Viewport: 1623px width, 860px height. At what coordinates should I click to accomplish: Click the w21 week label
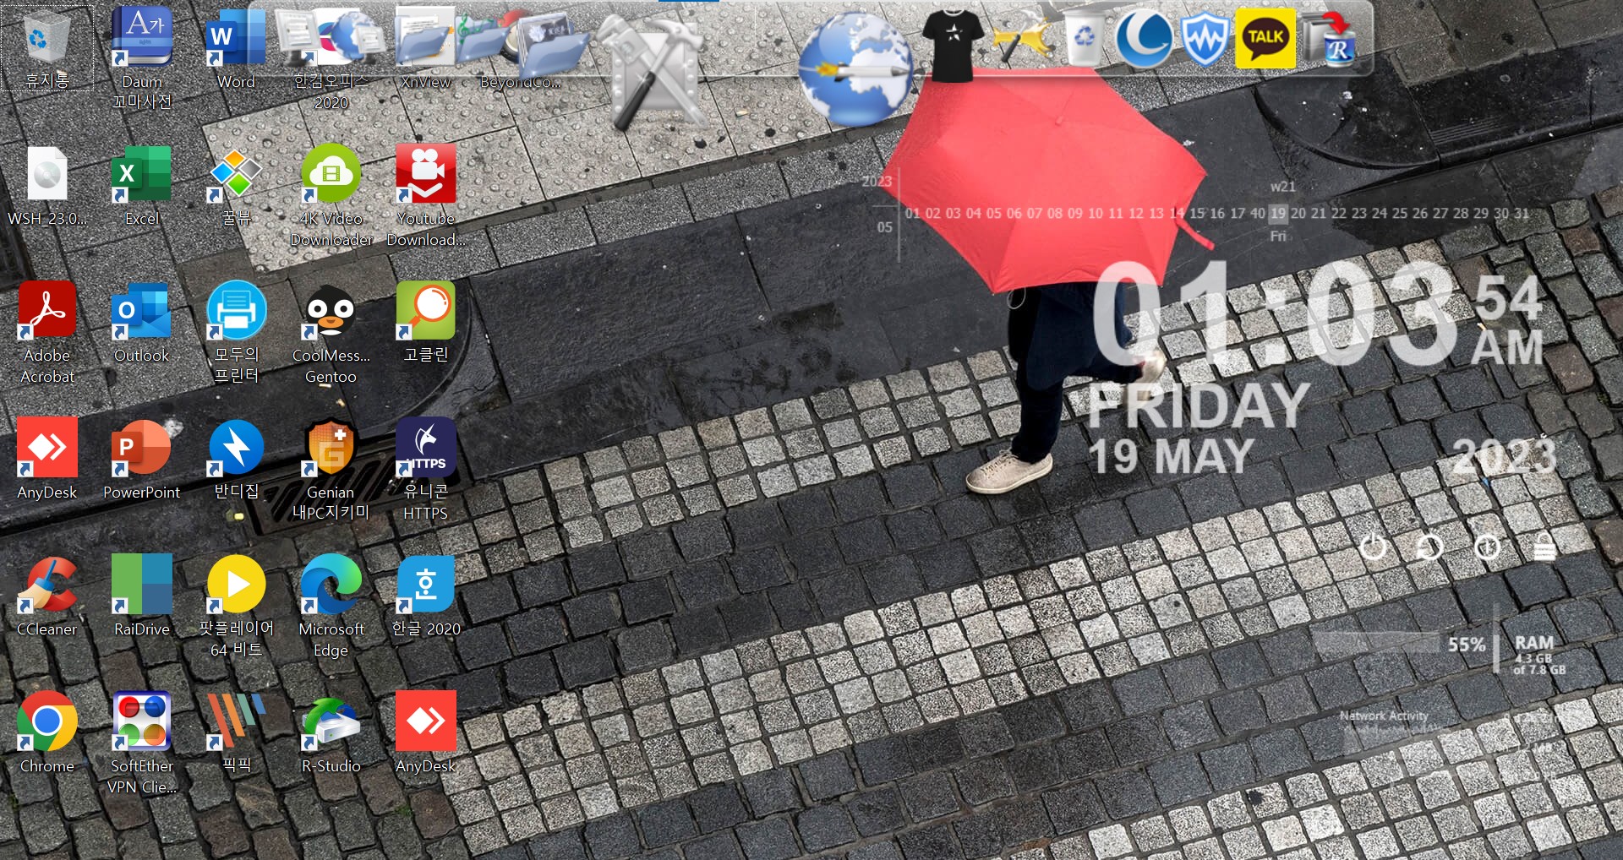[1282, 187]
